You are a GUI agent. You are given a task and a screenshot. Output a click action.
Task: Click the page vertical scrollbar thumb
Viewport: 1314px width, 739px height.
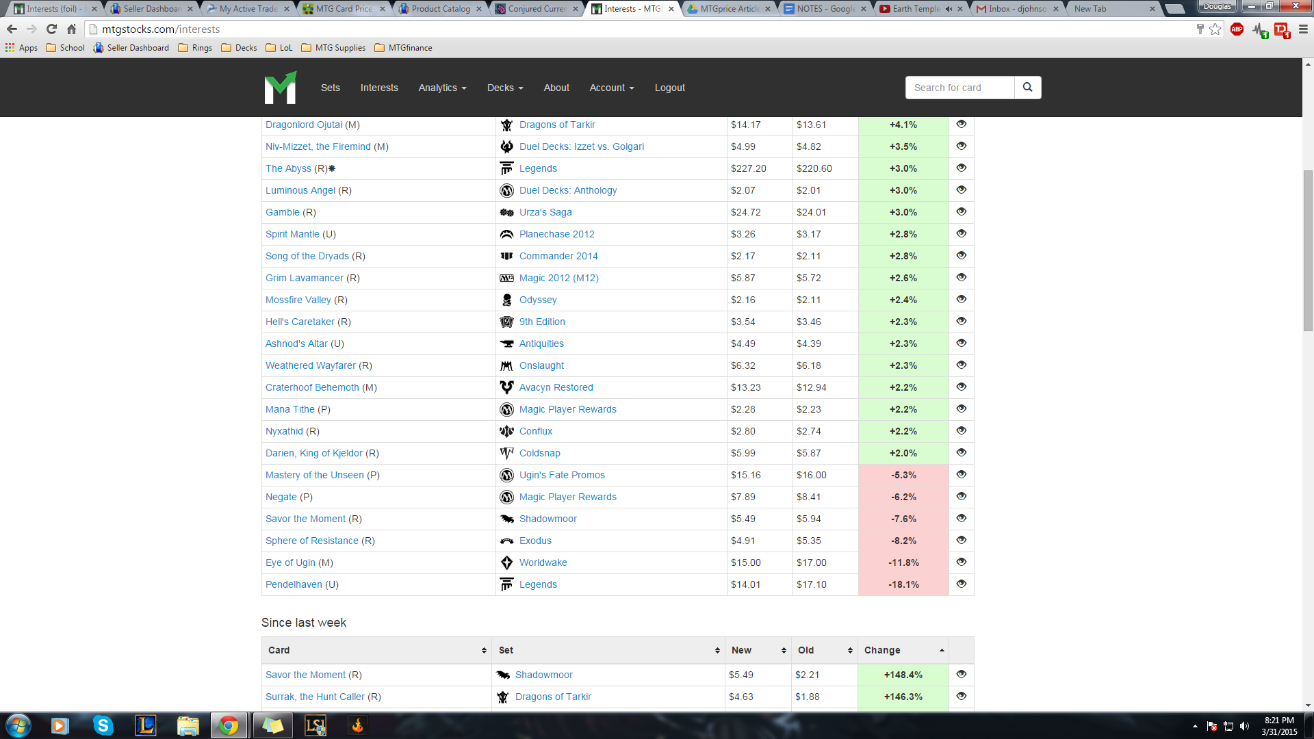[1308, 250]
